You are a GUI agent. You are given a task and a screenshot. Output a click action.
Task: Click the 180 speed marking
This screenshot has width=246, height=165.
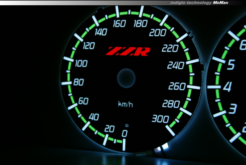click(141, 23)
